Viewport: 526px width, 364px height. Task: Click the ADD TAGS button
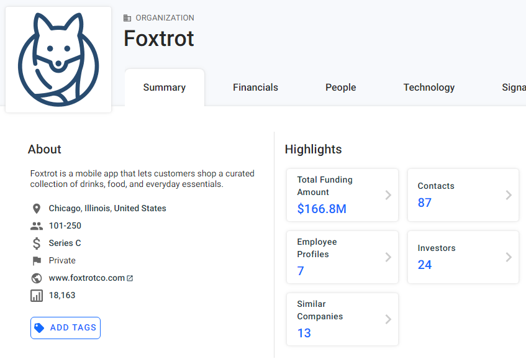[65, 328]
